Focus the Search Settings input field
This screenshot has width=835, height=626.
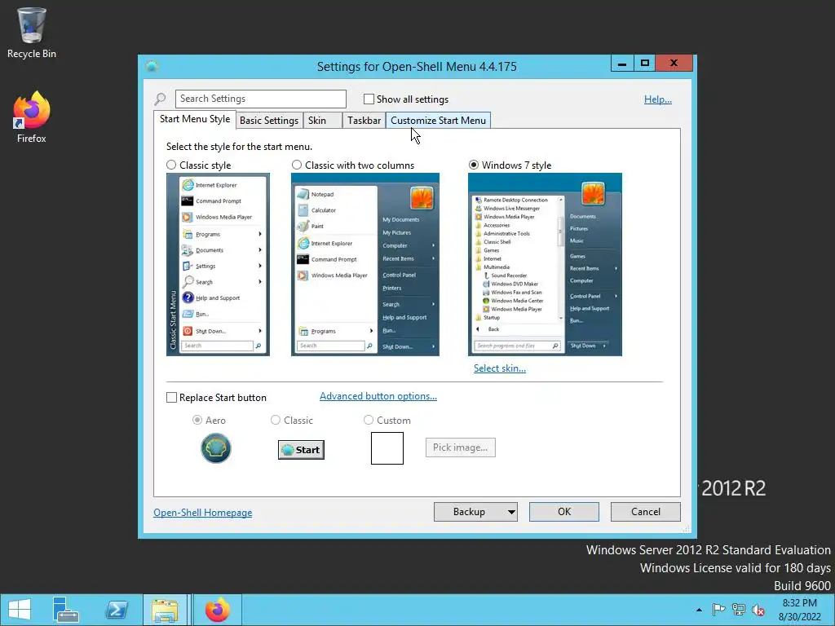pyautogui.click(x=261, y=99)
